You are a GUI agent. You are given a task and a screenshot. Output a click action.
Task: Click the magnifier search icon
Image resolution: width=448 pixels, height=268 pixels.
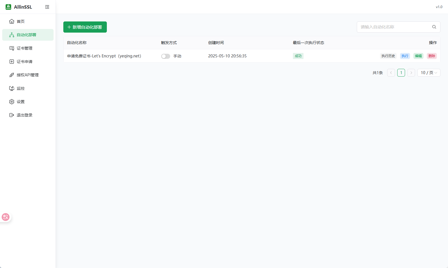434,27
